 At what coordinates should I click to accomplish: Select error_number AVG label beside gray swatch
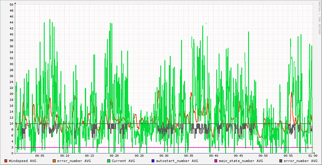pyautogui.click(x=301, y=161)
